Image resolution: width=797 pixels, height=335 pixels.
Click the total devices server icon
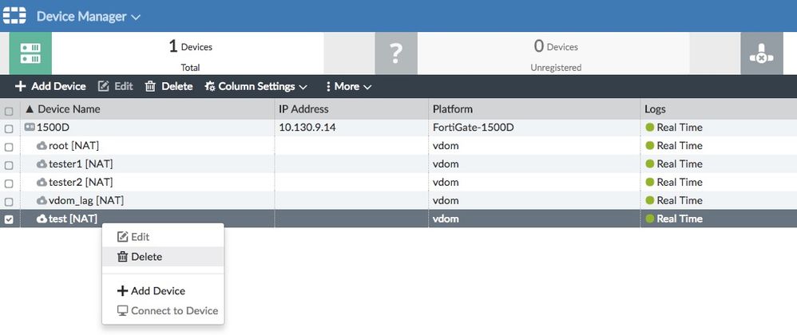(x=30, y=54)
